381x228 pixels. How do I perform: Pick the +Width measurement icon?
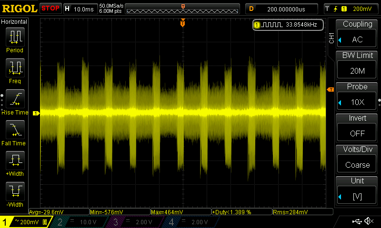(x=15, y=161)
